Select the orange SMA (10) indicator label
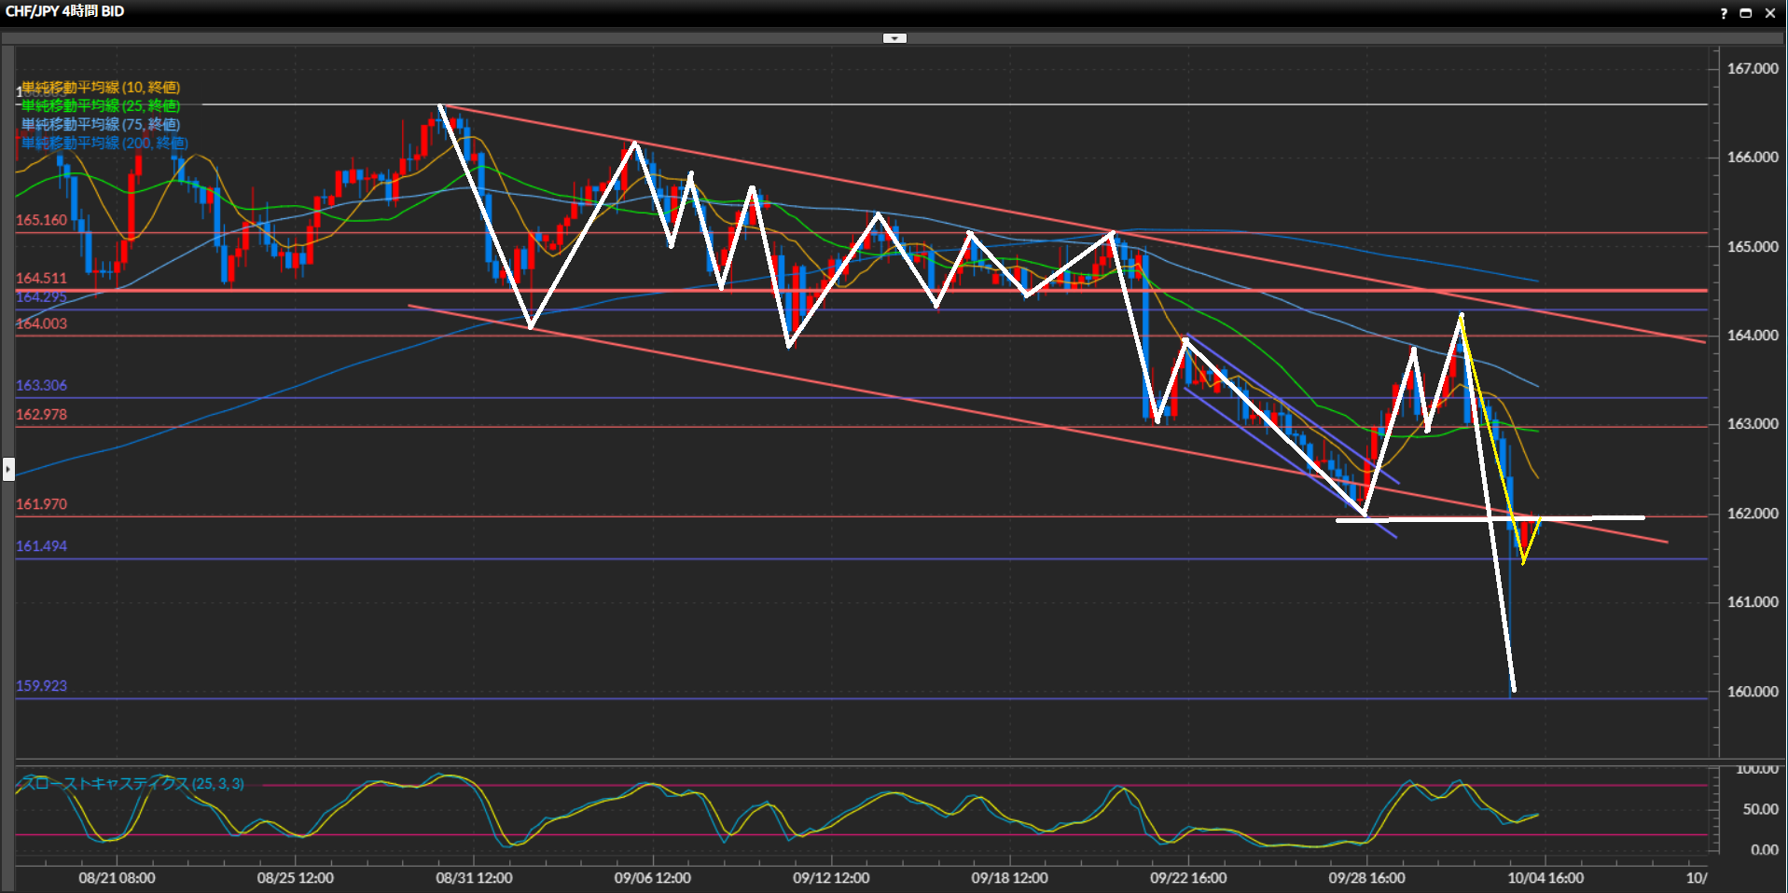The image size is (1788, 893). [x=101, y=88]
